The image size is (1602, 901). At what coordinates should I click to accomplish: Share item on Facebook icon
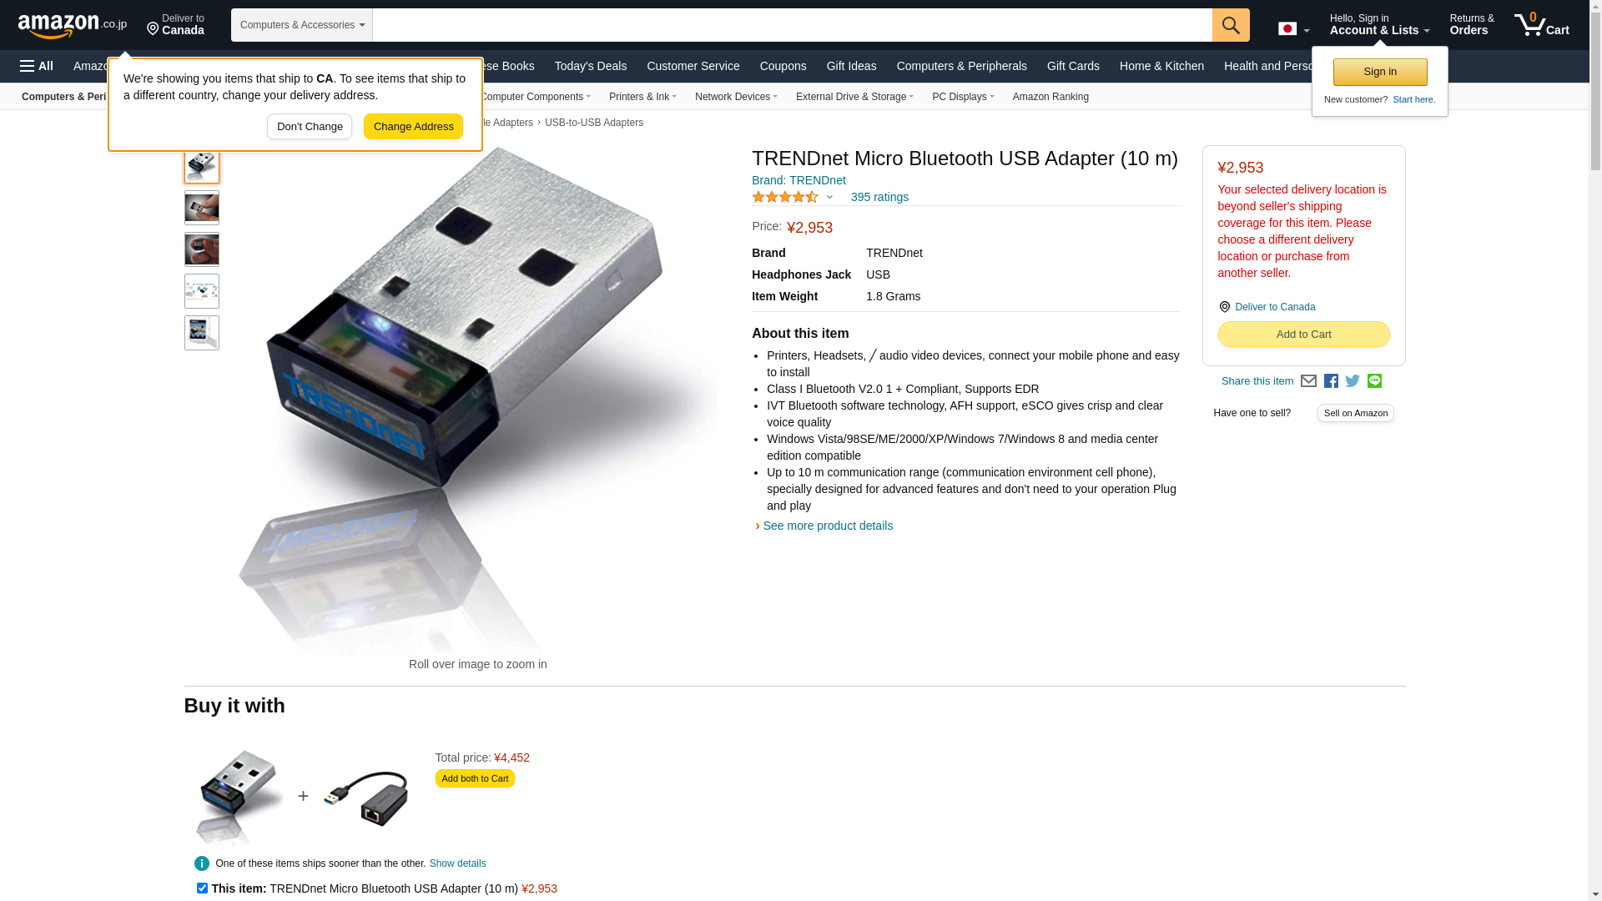(1331, 381)
